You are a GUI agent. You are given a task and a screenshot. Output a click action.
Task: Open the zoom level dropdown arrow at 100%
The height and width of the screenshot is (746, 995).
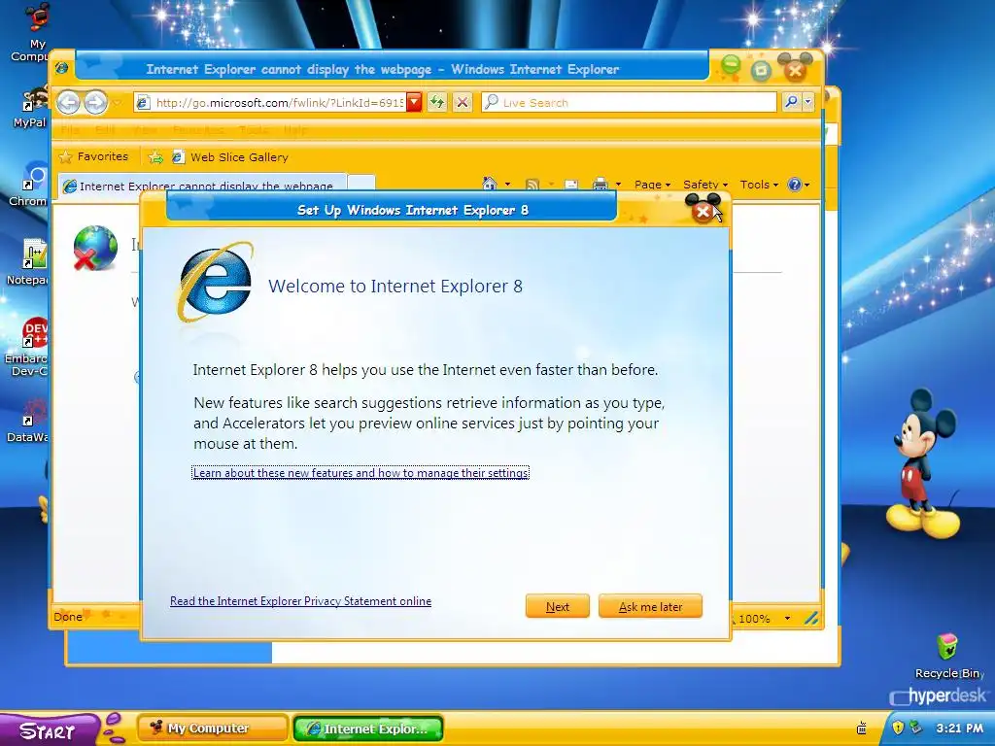787,619
